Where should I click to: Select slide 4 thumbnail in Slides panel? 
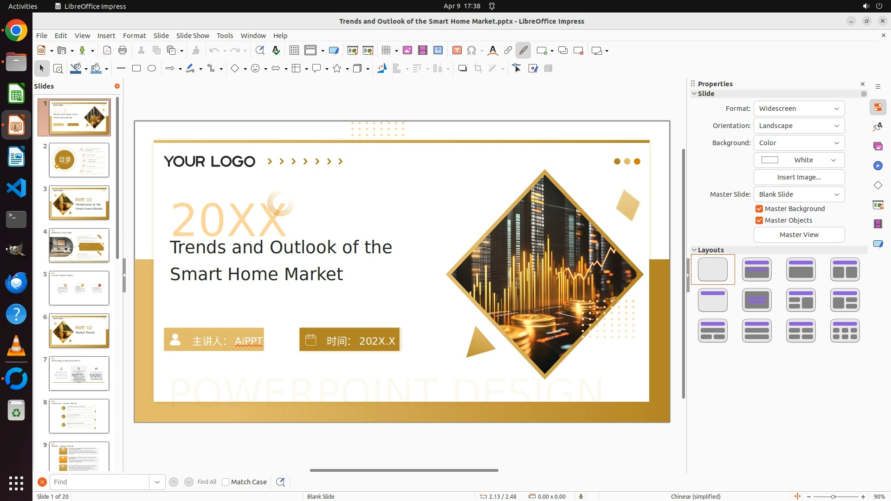point(79,245)
